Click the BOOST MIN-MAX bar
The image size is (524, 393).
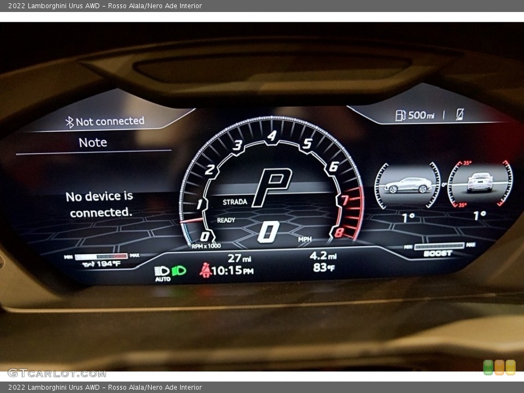tap(439, 246)
